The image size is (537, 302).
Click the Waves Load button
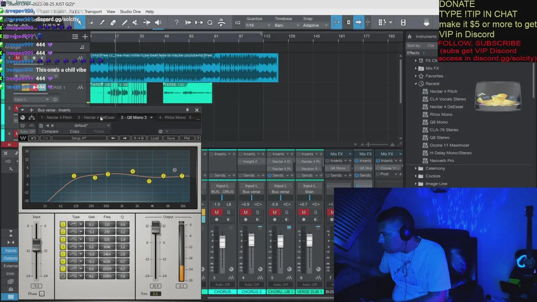coord(155,138)
